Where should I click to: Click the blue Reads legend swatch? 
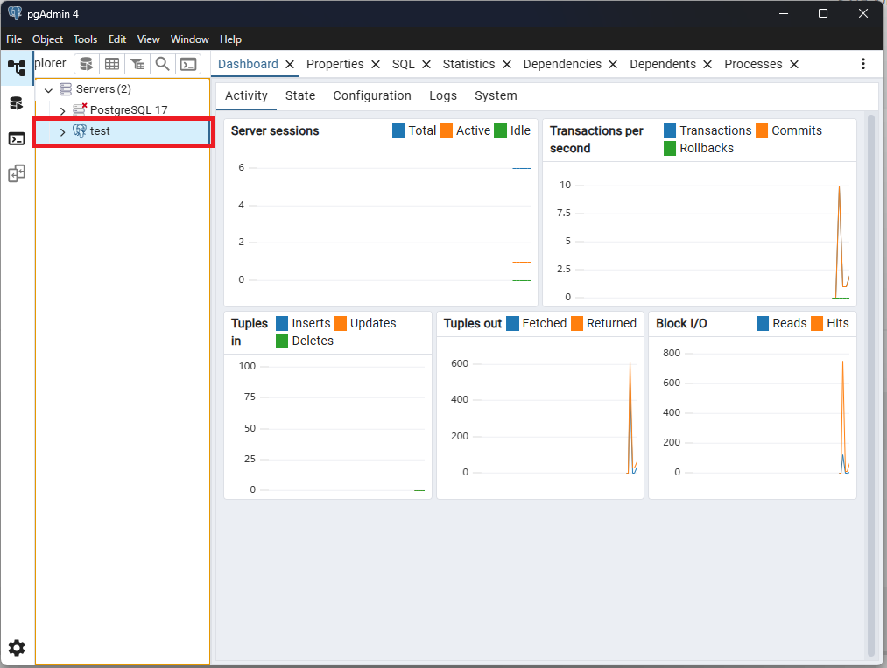[x=763, y=323]
